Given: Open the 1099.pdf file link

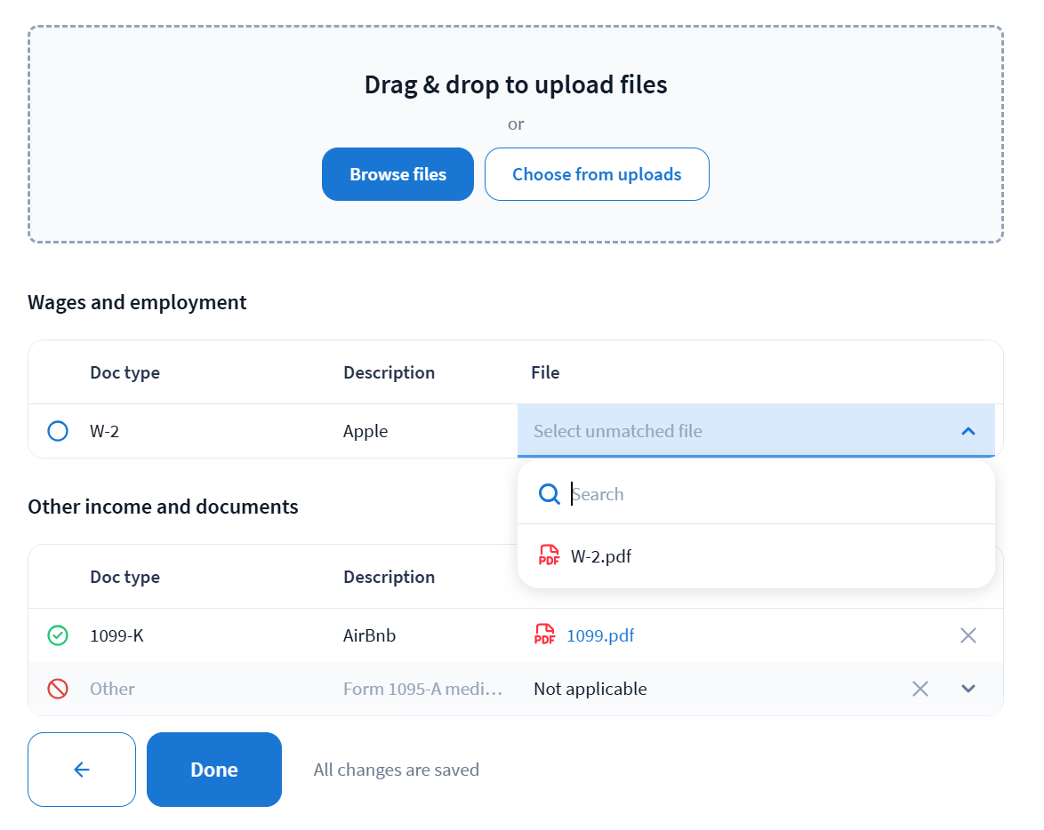Looking at the screenshot, I should 600,635.
